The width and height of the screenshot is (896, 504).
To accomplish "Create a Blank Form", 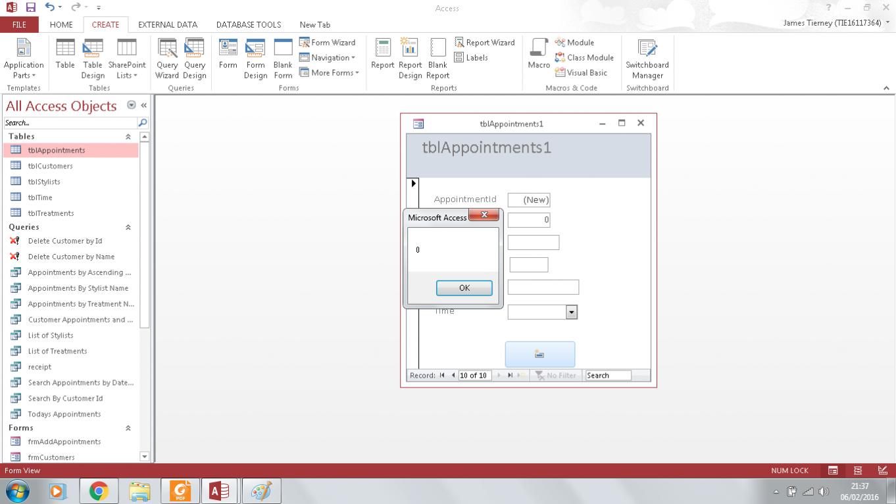I will coord(283,58).
